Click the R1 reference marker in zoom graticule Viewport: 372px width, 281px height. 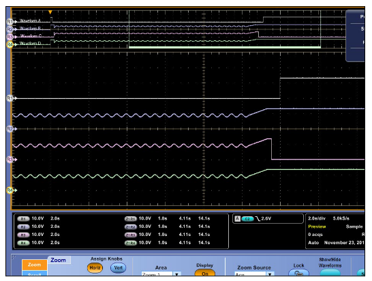[10, 98]
